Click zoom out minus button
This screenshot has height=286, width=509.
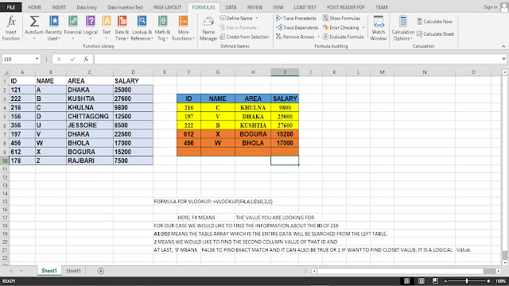(x=445, y=280)
